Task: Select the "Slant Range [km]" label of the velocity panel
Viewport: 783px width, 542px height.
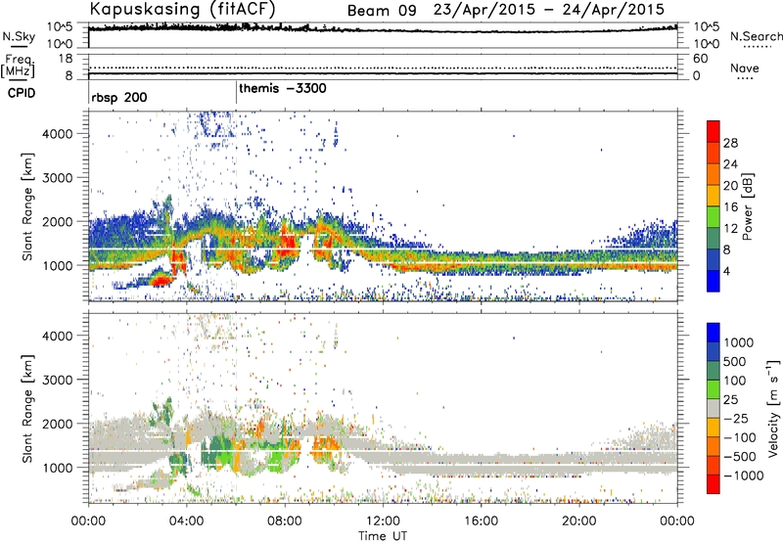Action: [x=27, y=409]
